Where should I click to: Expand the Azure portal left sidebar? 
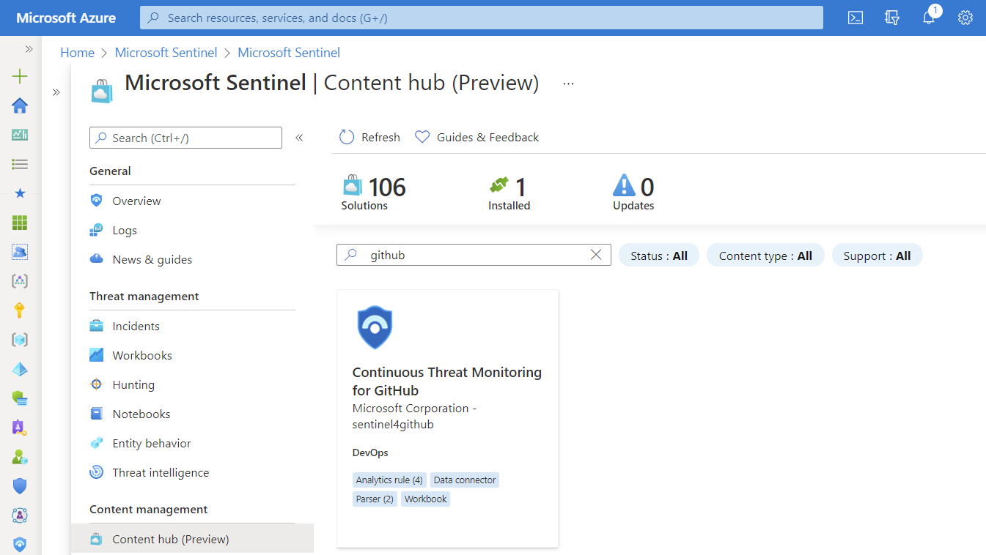point(29,49)
